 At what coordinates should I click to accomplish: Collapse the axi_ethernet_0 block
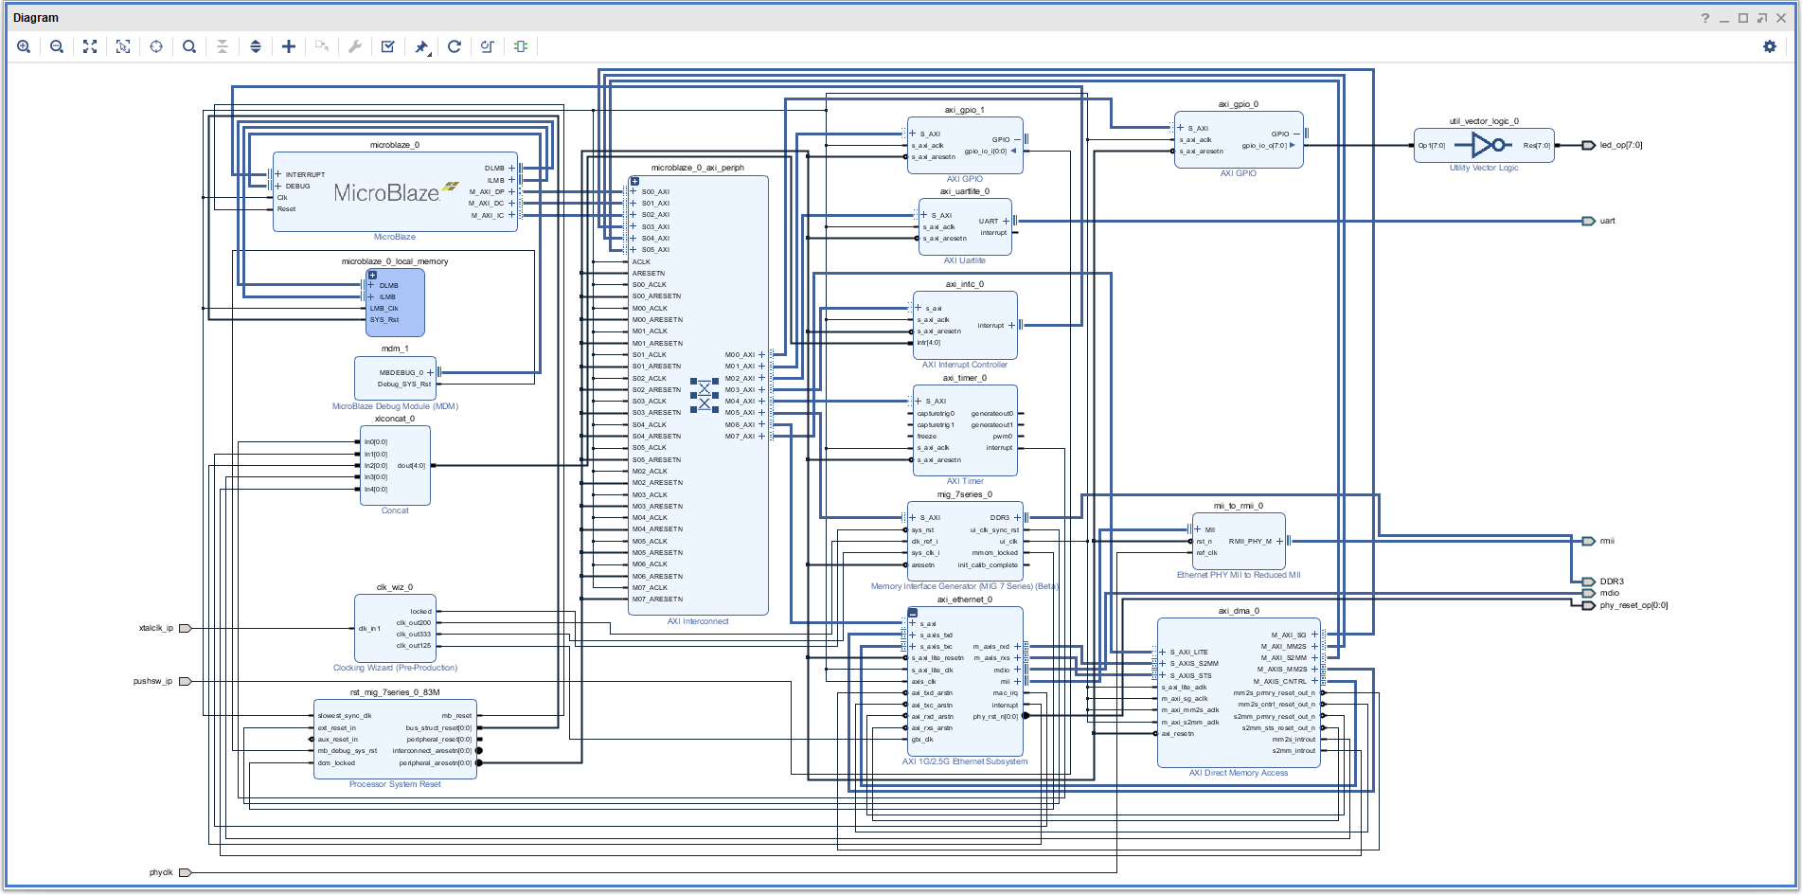coord(912,613)
